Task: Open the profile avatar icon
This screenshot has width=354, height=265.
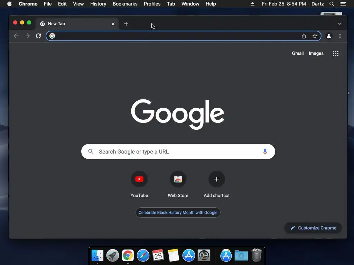Action: pyautogui.click(x=329, y=36)
